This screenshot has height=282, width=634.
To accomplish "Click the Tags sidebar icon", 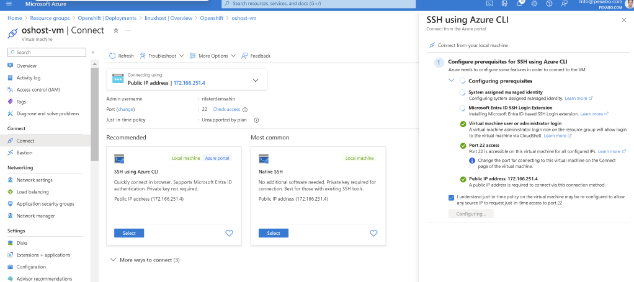I will point(10,102).
